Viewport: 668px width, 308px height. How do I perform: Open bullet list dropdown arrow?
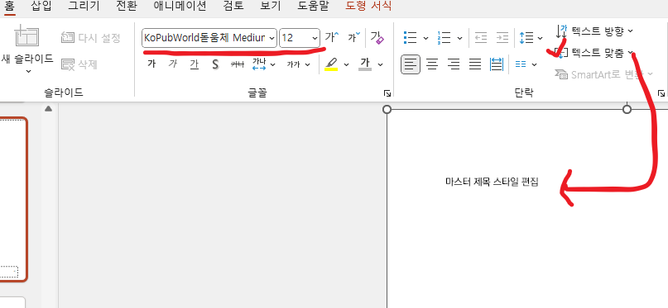(x=425, y=38)
